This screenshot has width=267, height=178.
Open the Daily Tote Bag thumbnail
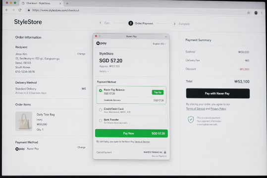tap(24, 121)
